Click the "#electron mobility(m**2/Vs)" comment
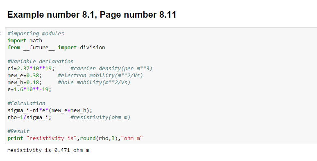Image resolution: width=317 pixels, height=161 pixels. point(100,76)
